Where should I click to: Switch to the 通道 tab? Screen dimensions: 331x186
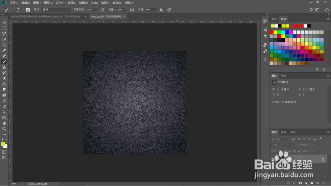click(x=284, y=132)
